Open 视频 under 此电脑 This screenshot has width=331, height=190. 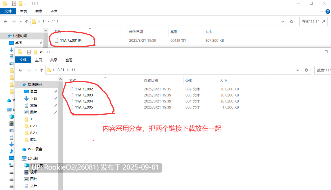point(34,172)
